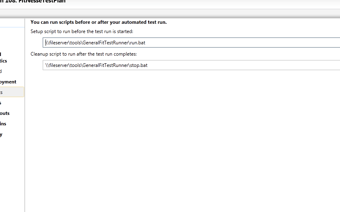Click the cleanup script path input field
Image resolution: width=340 pixels, height=212 pixels.
click(x=191, y=65)
